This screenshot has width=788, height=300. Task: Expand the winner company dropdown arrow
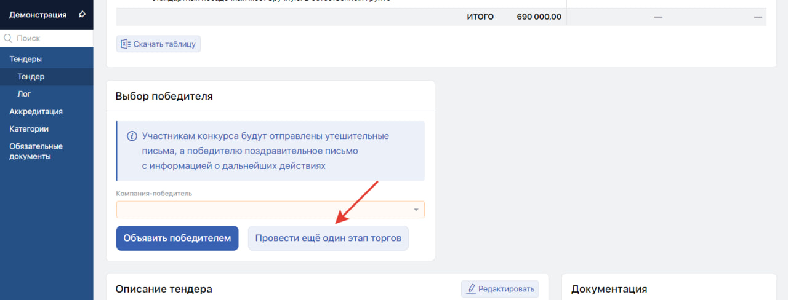416,210
